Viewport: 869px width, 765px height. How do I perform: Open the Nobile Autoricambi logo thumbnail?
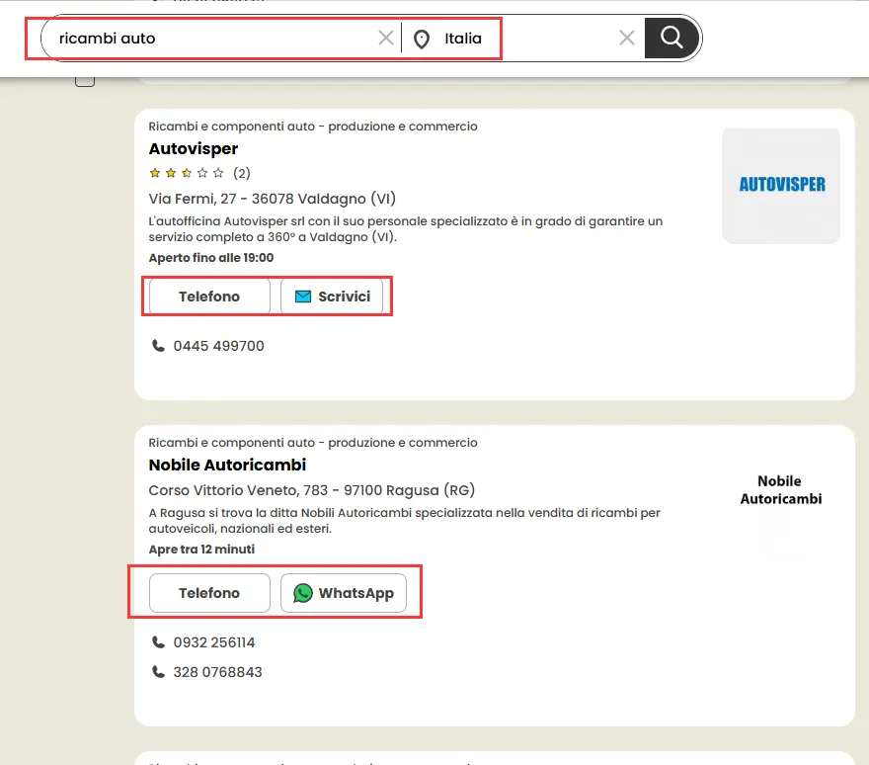tap(780, 490)
